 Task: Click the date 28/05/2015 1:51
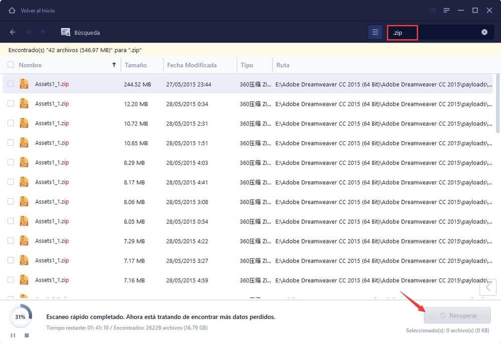point(187,143)
